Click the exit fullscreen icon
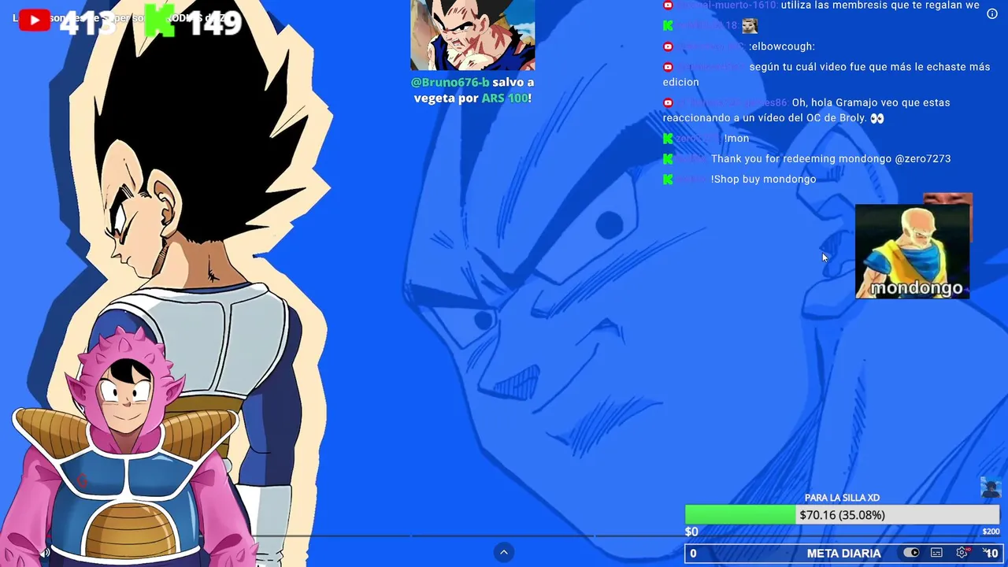Viewport: 1008px width, 567px height. pos(986,551)
